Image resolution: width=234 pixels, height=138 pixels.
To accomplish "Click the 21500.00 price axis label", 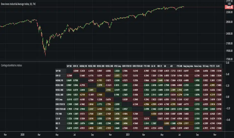I will (x=229, y=43).
